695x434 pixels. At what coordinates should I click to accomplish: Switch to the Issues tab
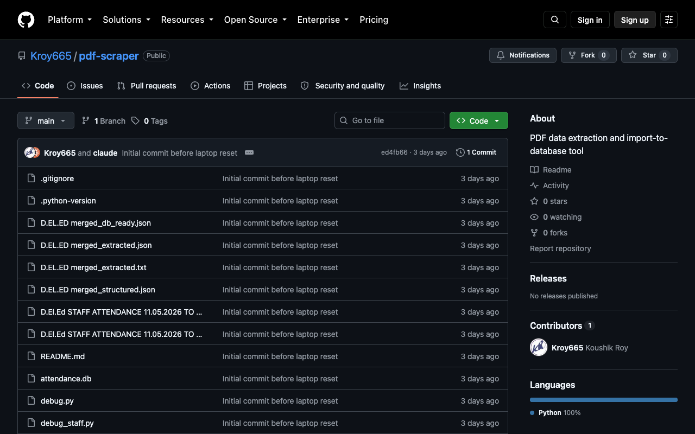pyautogui.click(x=85, y=86)
